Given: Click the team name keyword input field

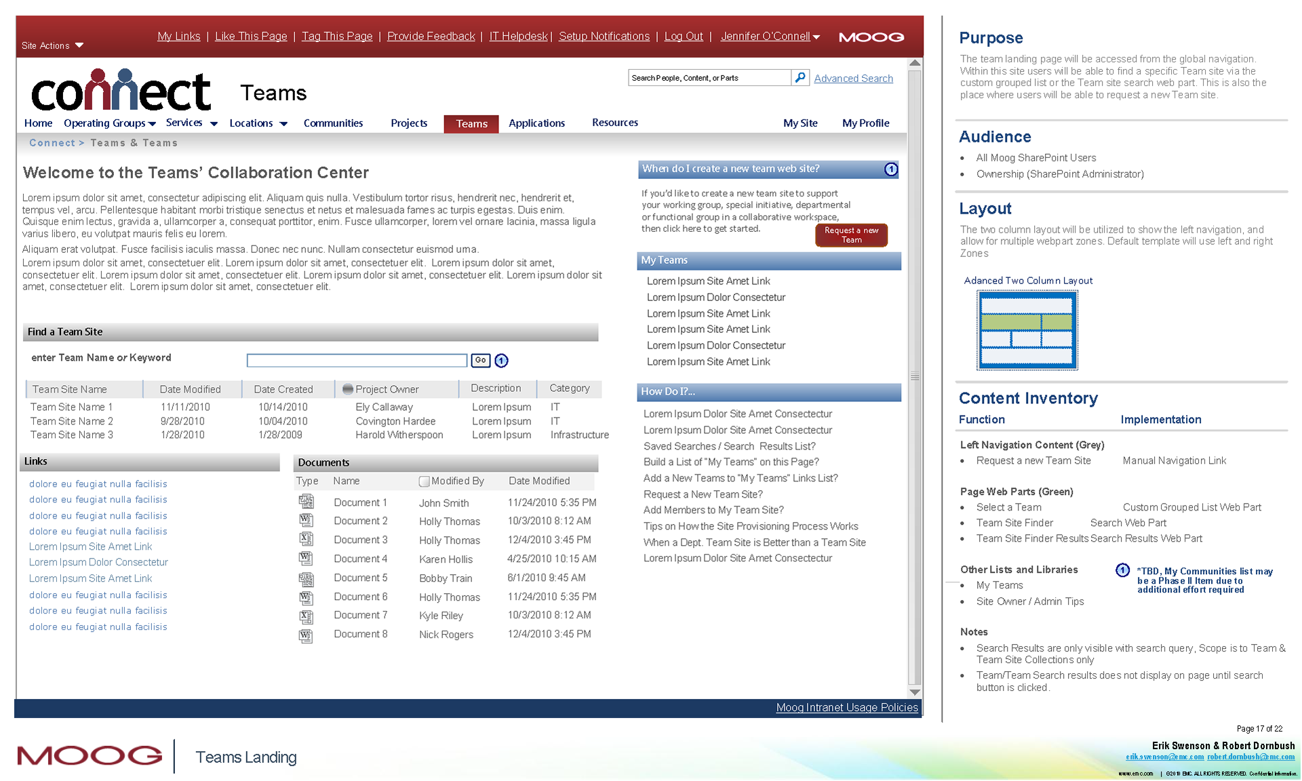Looking at the screenshot, I should [x=357, y=361].
